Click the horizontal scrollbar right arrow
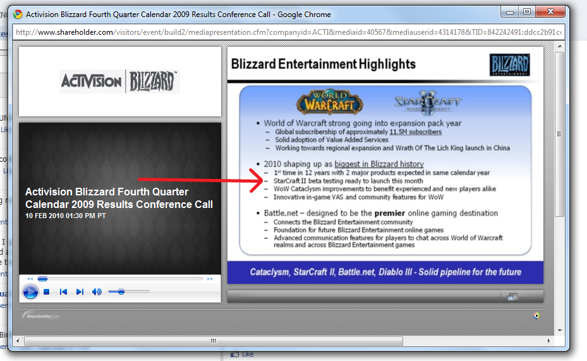This screenshot has width=587, height=361. (547, 341)
